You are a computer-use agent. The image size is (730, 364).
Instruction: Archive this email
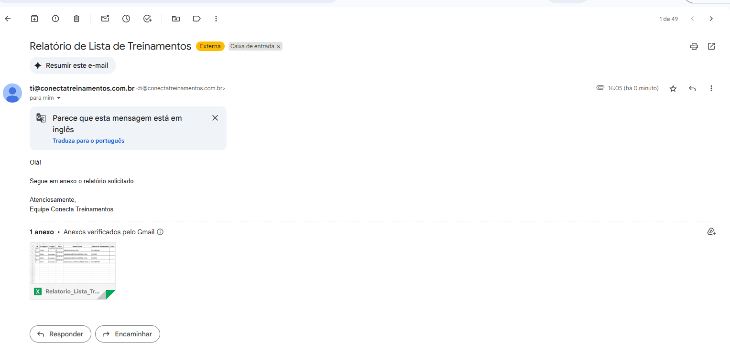click(34, 19)
